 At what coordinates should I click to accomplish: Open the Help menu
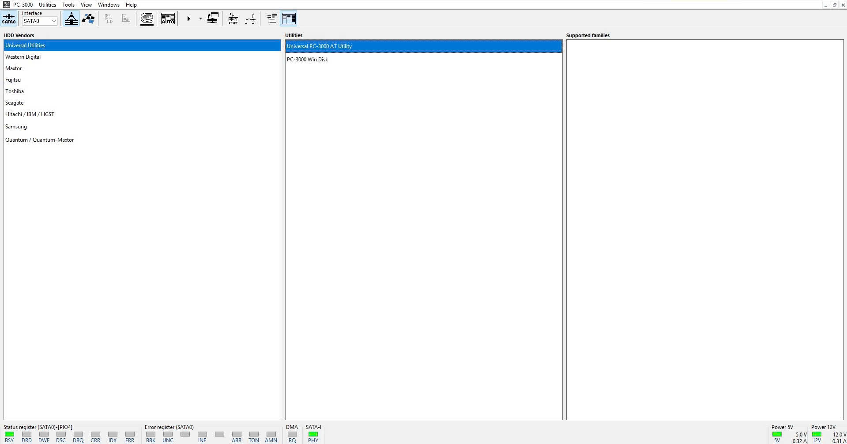coord(131,5)
